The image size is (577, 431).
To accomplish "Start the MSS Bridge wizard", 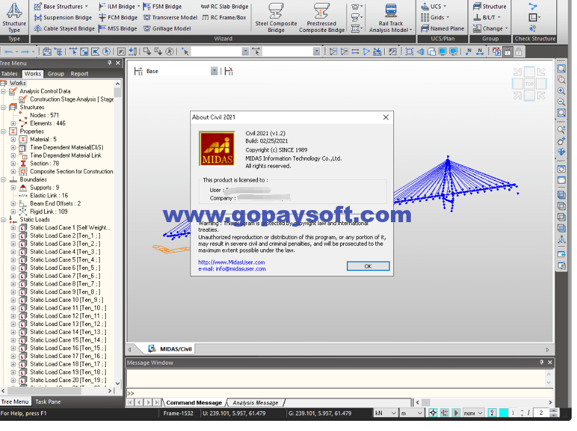I will [x=118, y=28].
